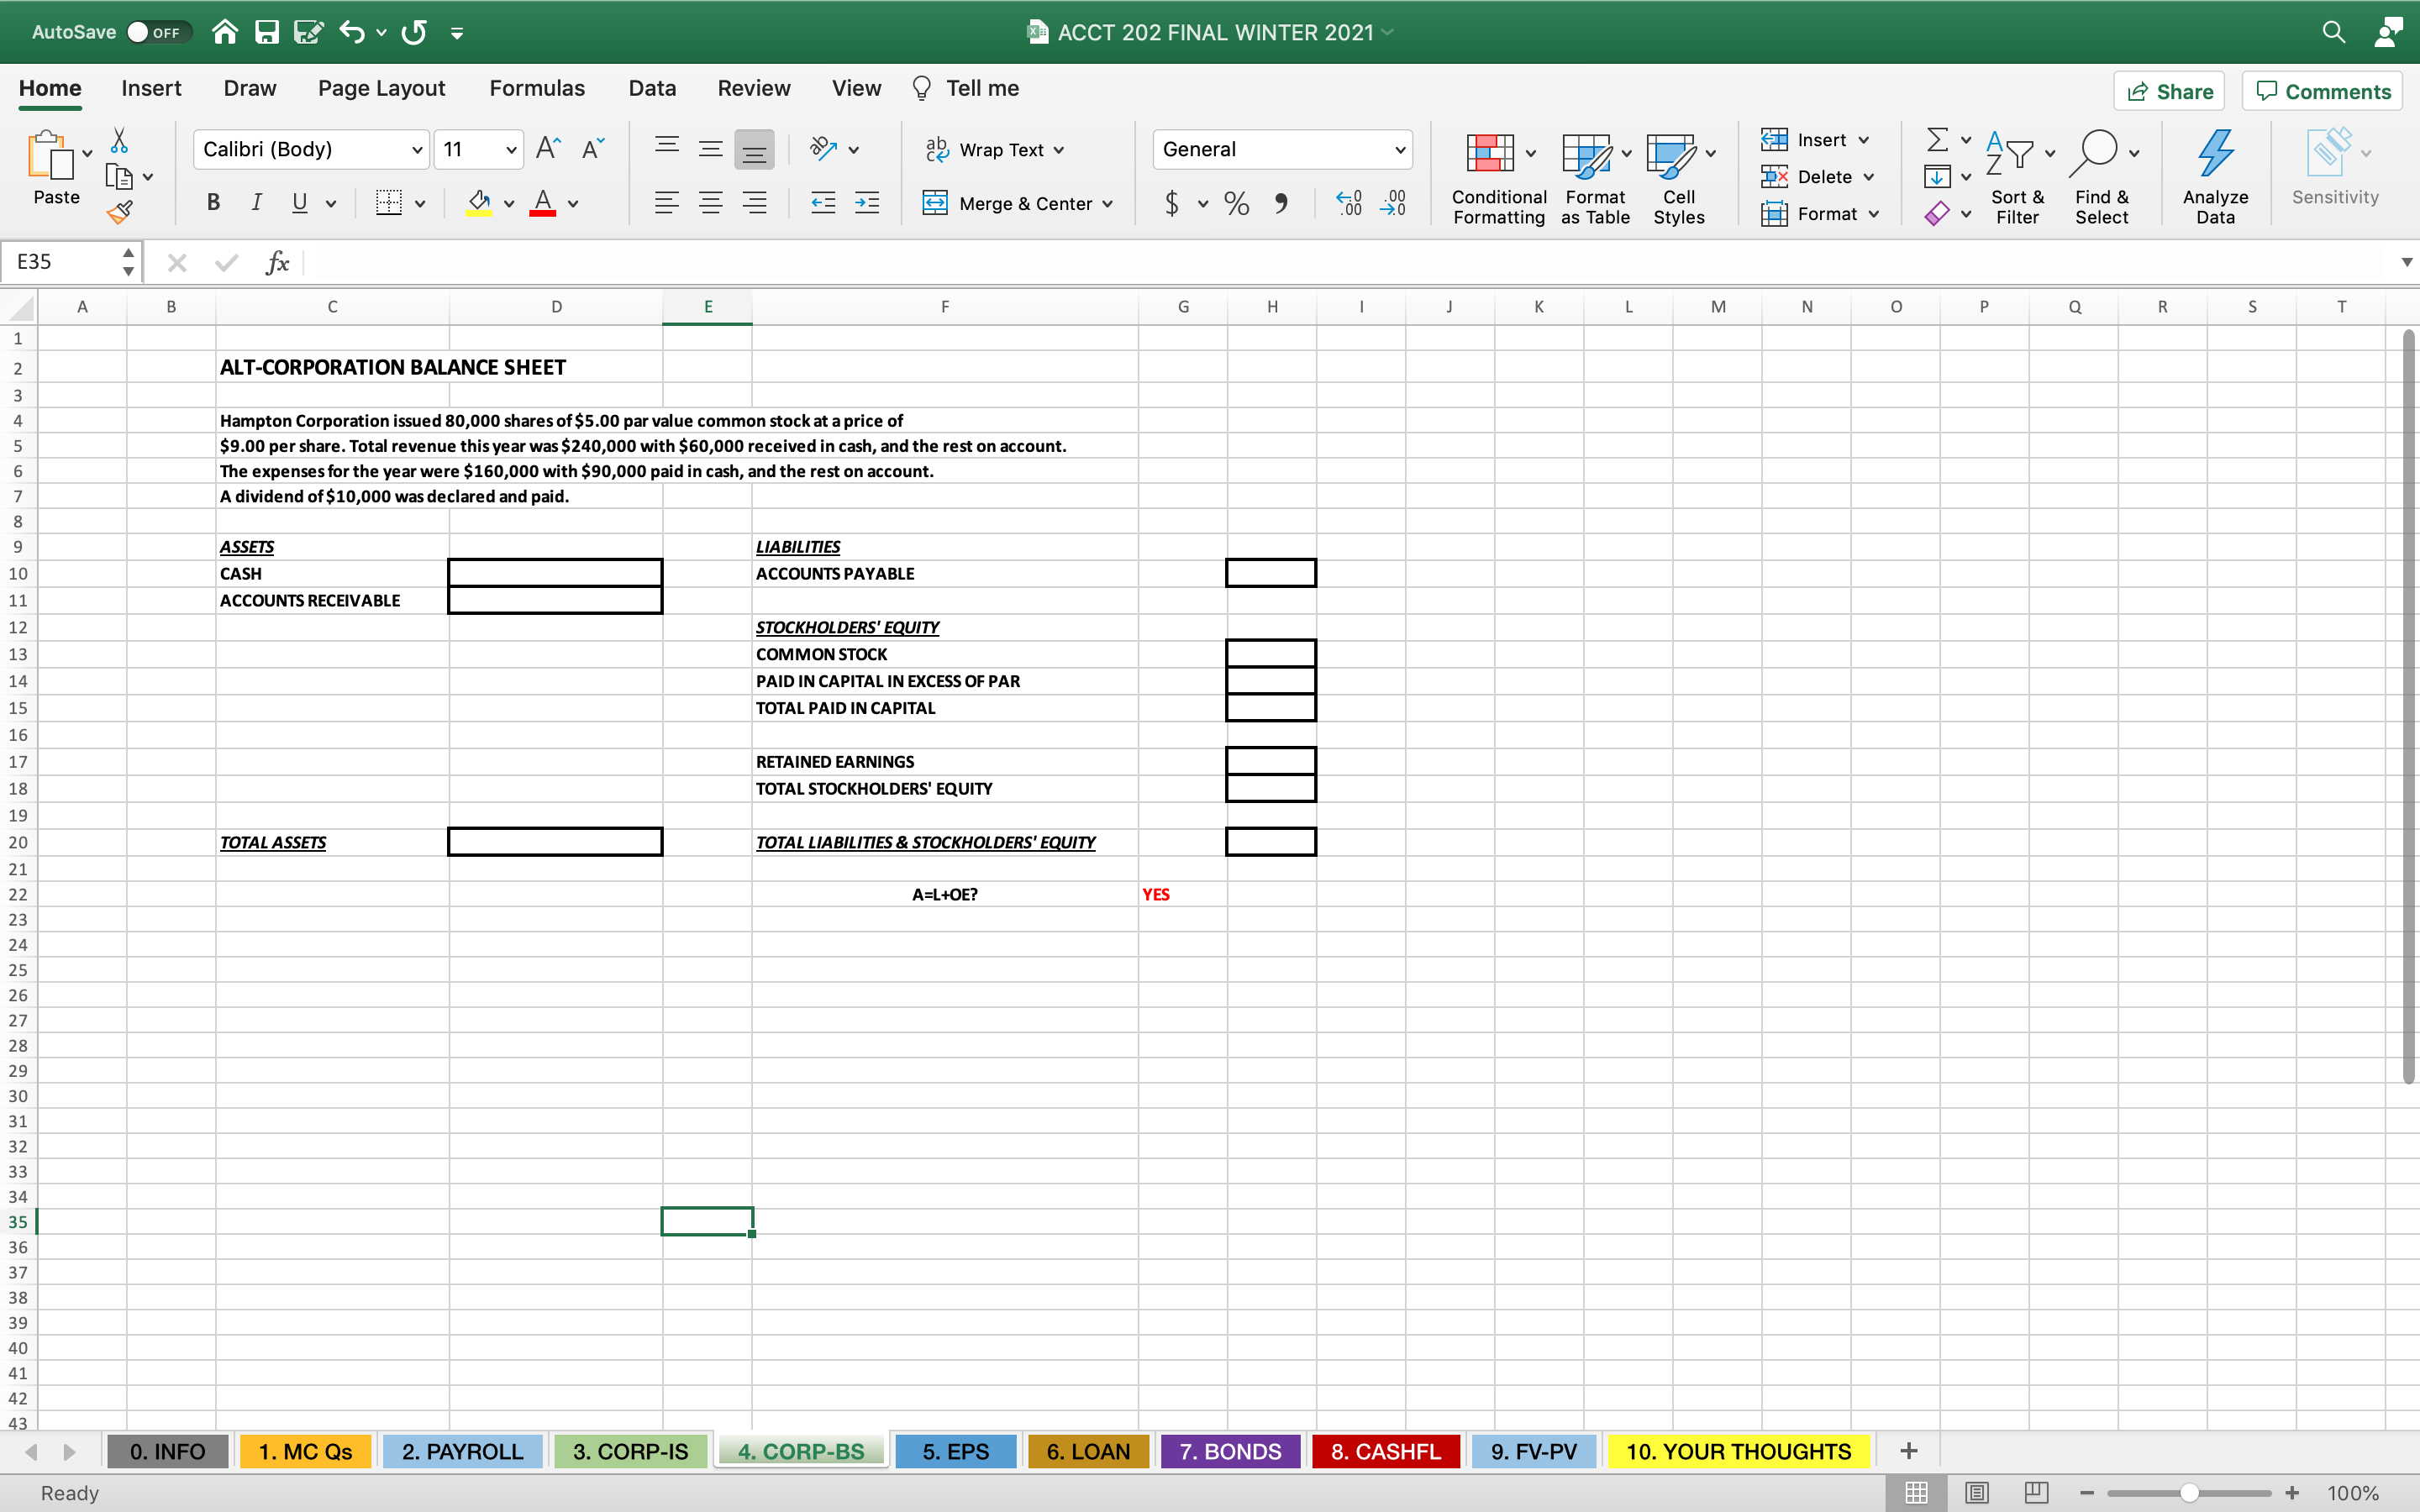Open the 5. EPS sheet tab
The image size is (2420, 1512).
pos(955,1451)
